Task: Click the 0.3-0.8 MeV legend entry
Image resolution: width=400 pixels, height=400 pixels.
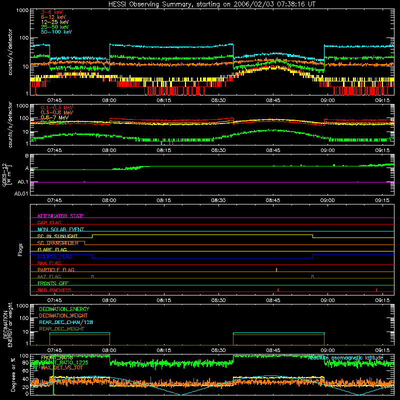Action: (57, 112)
